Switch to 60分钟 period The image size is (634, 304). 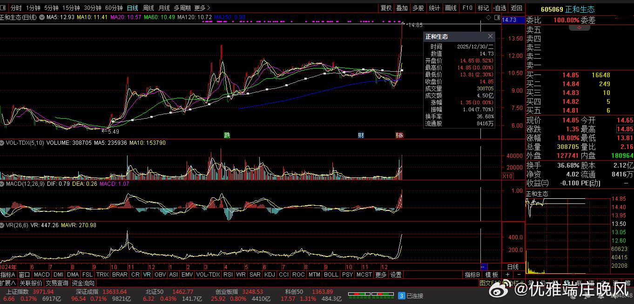click(x=114, y=8)
